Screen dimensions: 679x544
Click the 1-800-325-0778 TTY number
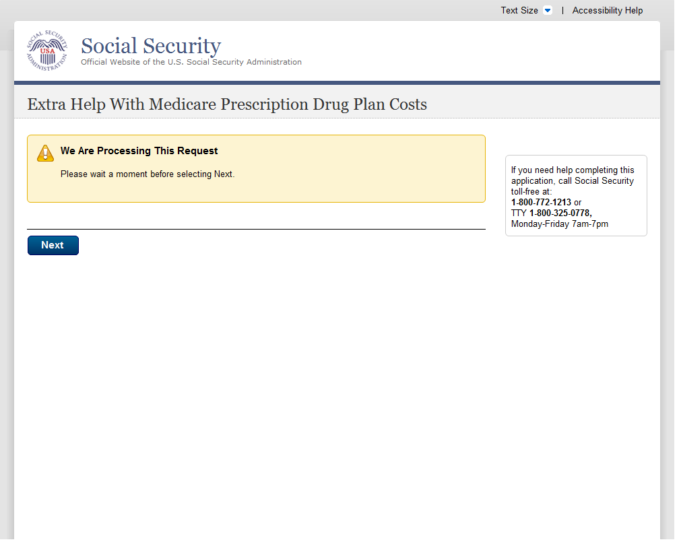pyautogui.click(x=560, y=213)
